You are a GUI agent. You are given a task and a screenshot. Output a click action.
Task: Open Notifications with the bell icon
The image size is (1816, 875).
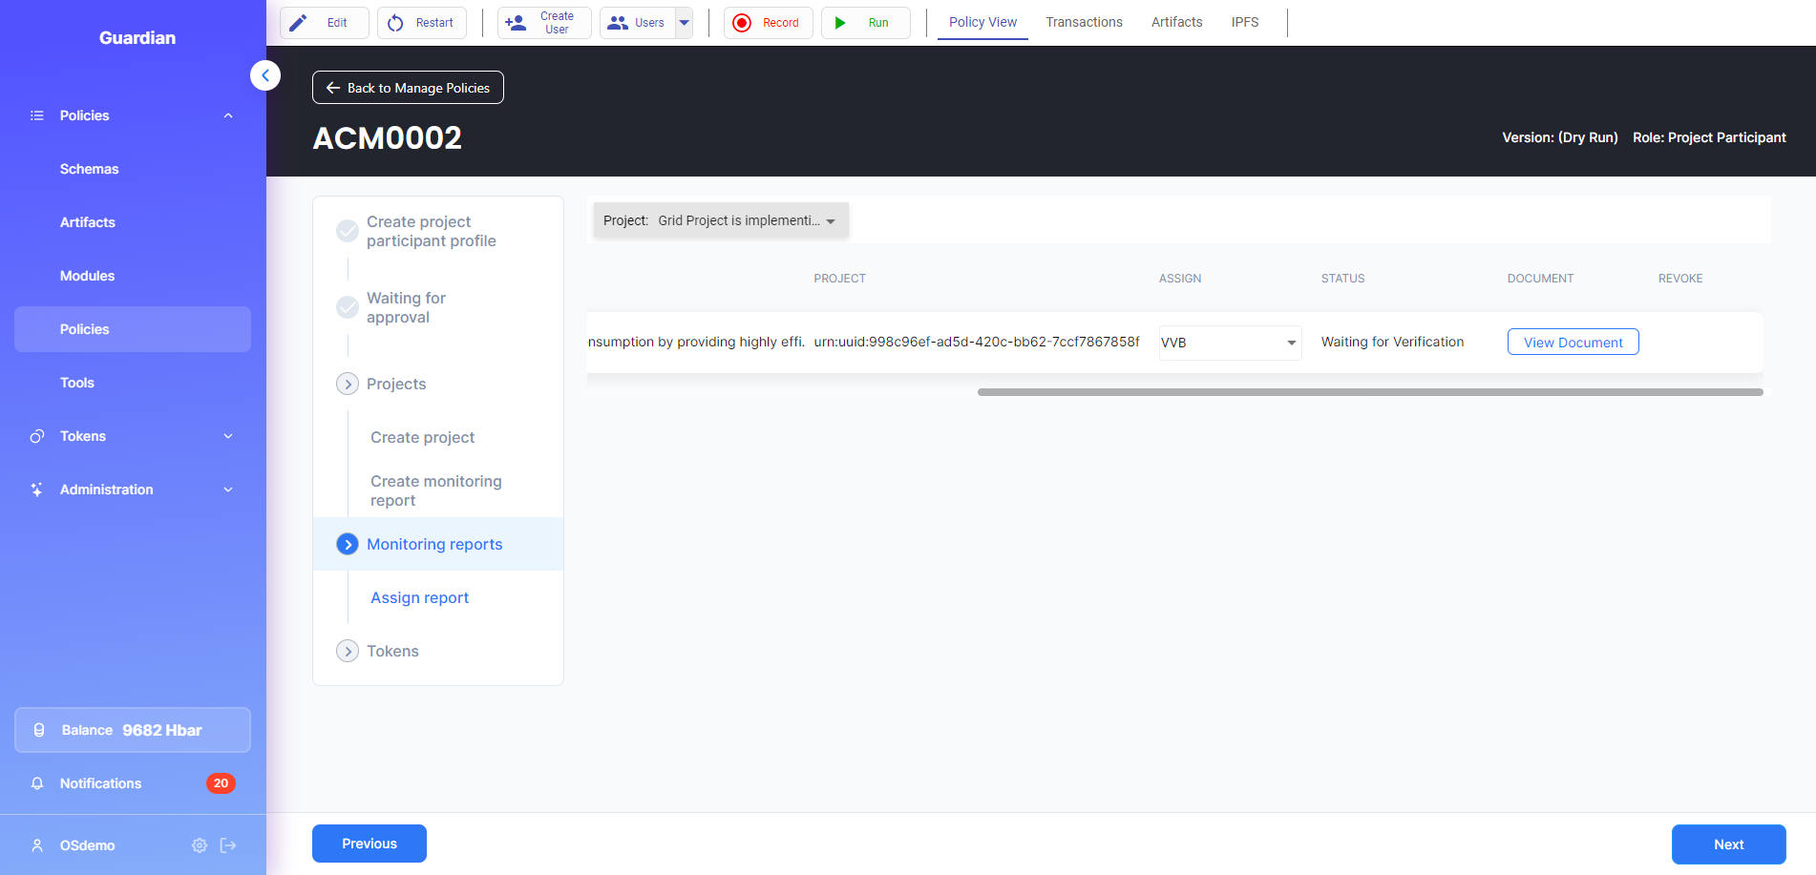tap(37, 783)
